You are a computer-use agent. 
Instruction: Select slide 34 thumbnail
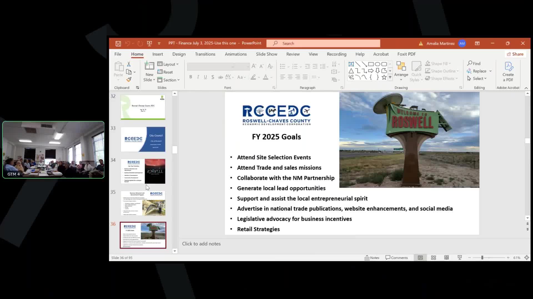[143, 171]
